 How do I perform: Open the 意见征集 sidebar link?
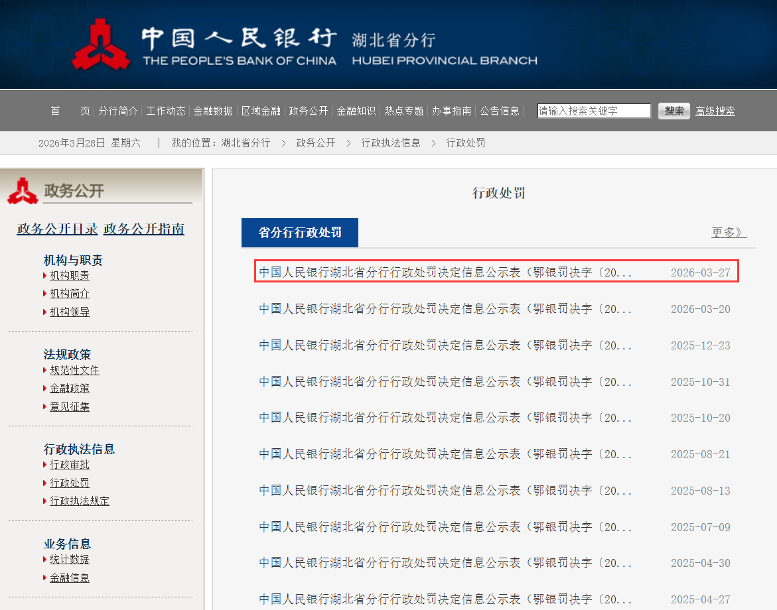pyautogui.click(x=70, y=407)
